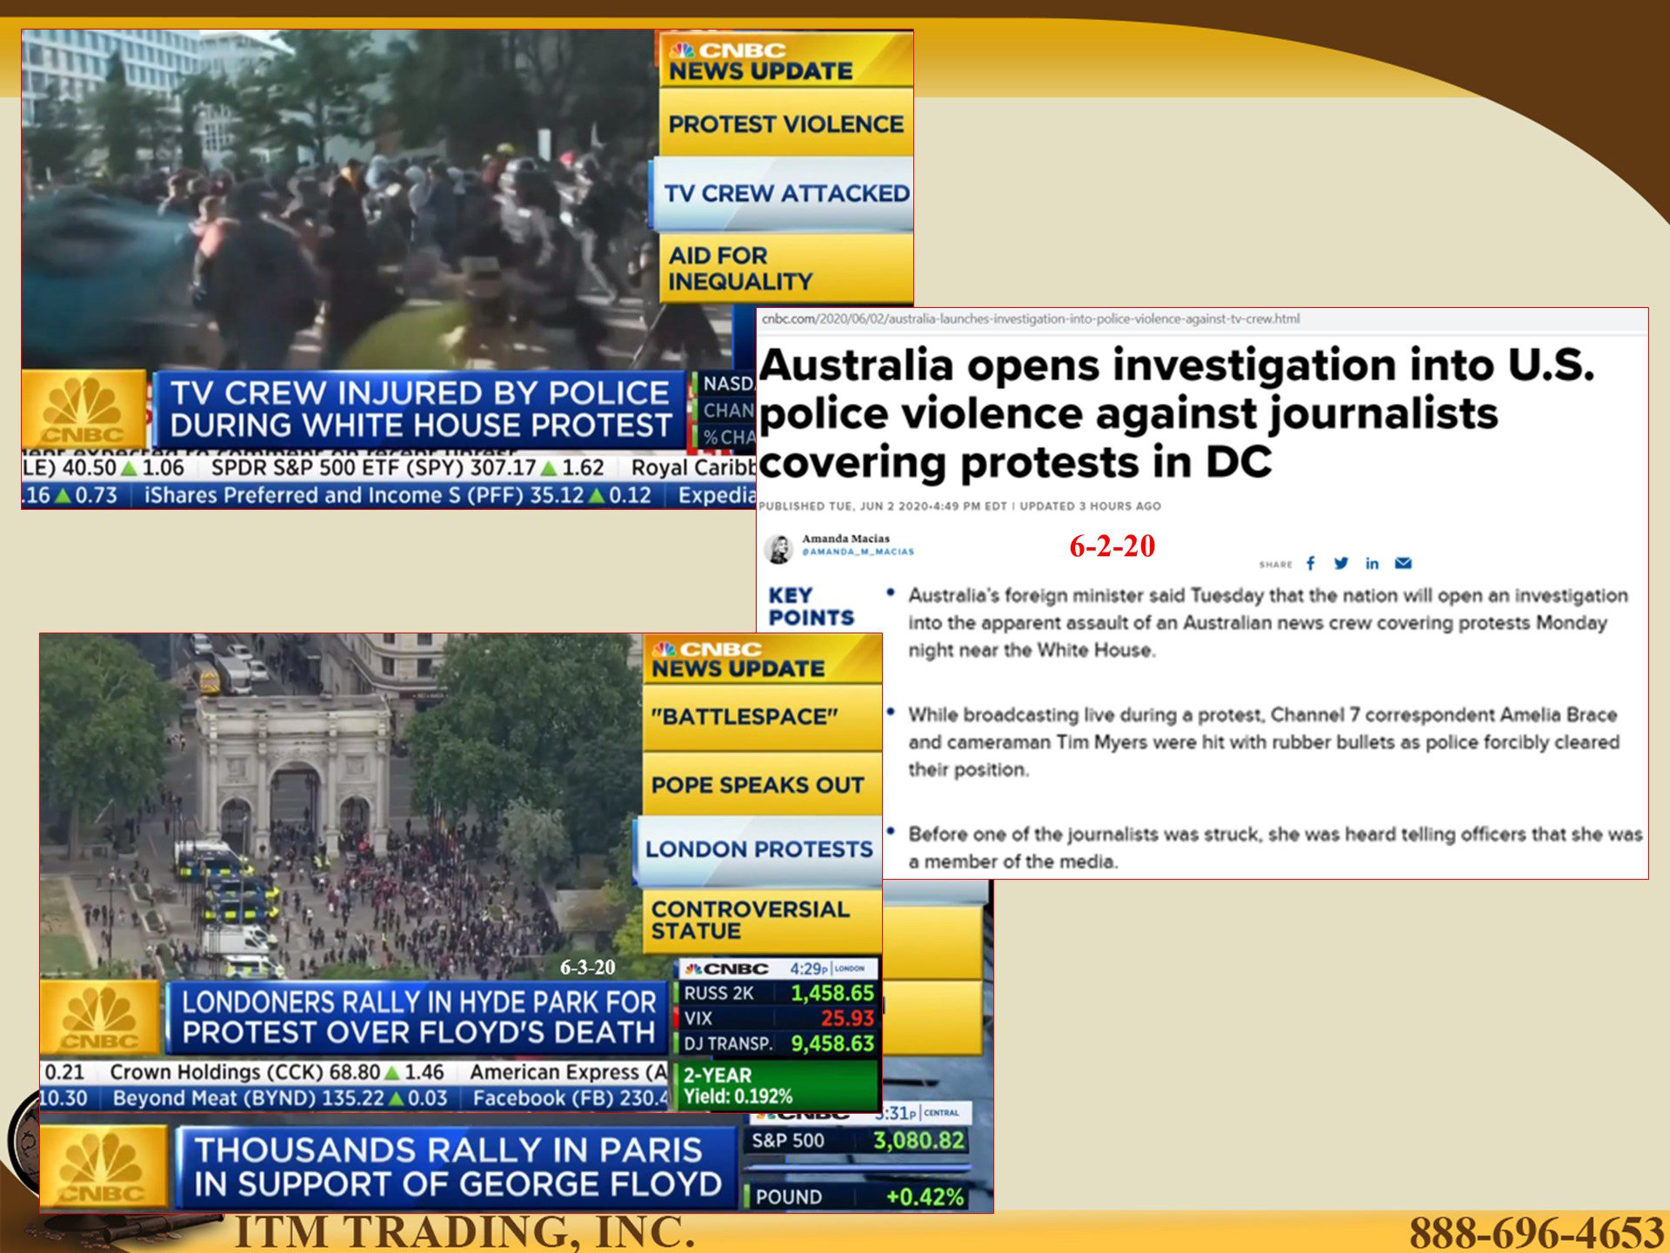Click the Australia opens investigation headline
1670x1253 pixels.
pos(1177,412)
